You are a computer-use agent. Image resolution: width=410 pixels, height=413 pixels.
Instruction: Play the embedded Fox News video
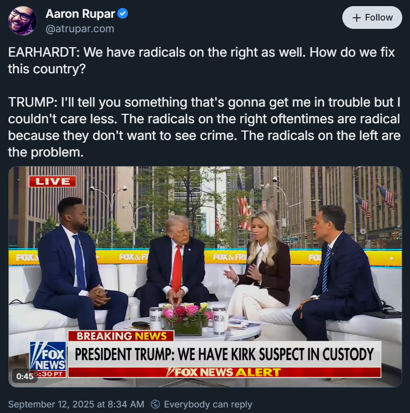coord(205,276)
